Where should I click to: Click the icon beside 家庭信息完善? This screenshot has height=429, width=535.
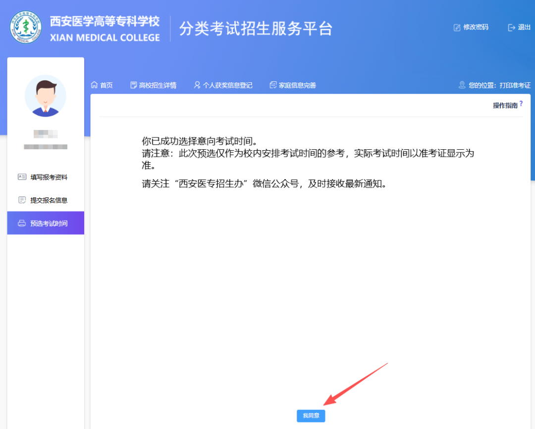pos(273,85)
